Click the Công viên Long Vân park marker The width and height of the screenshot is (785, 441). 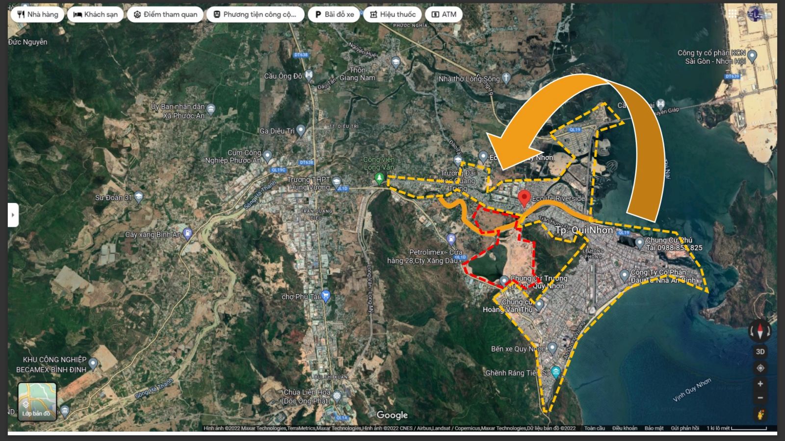(x=379, y=177)
